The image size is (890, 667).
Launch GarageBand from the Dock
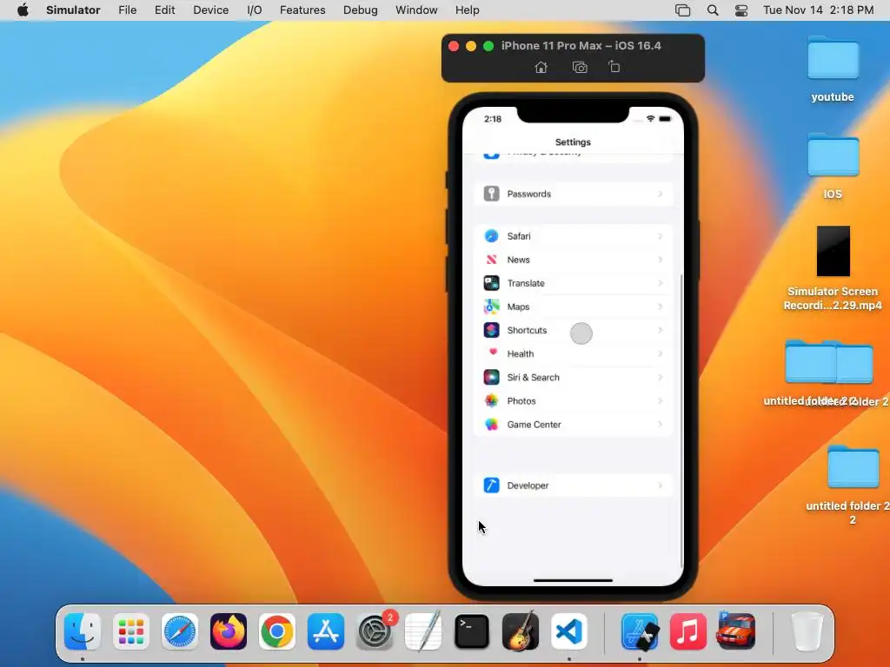[x=521, y=631]
